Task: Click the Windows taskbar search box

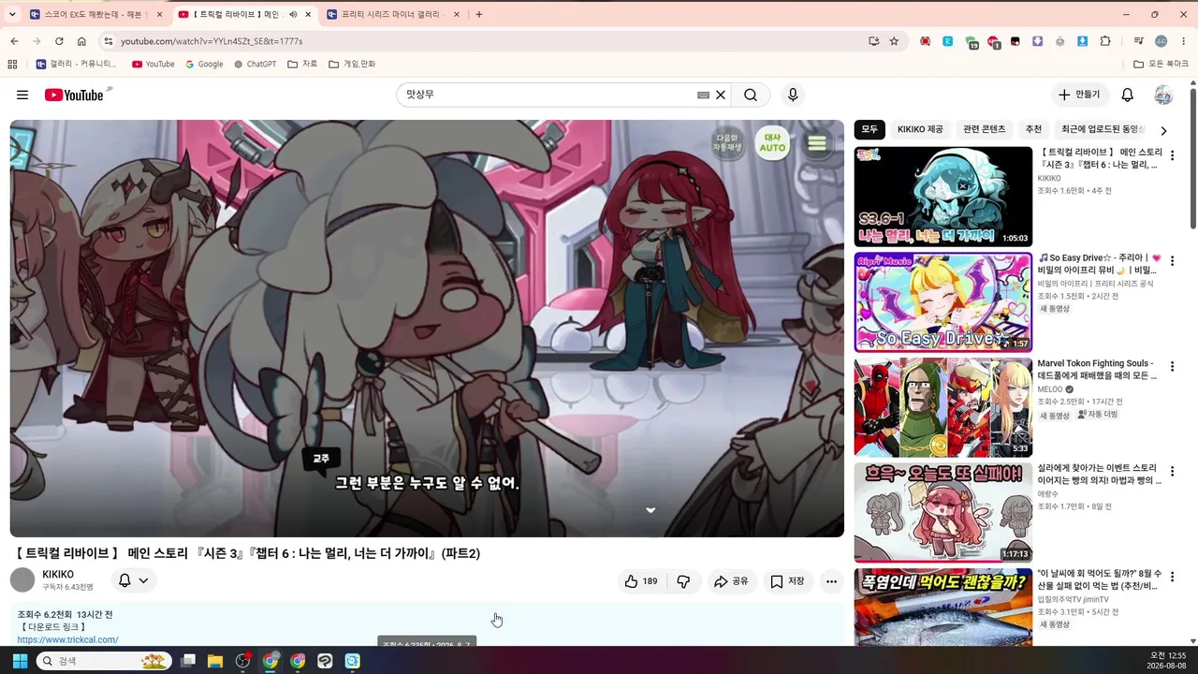Action: [x=104, y=661]
